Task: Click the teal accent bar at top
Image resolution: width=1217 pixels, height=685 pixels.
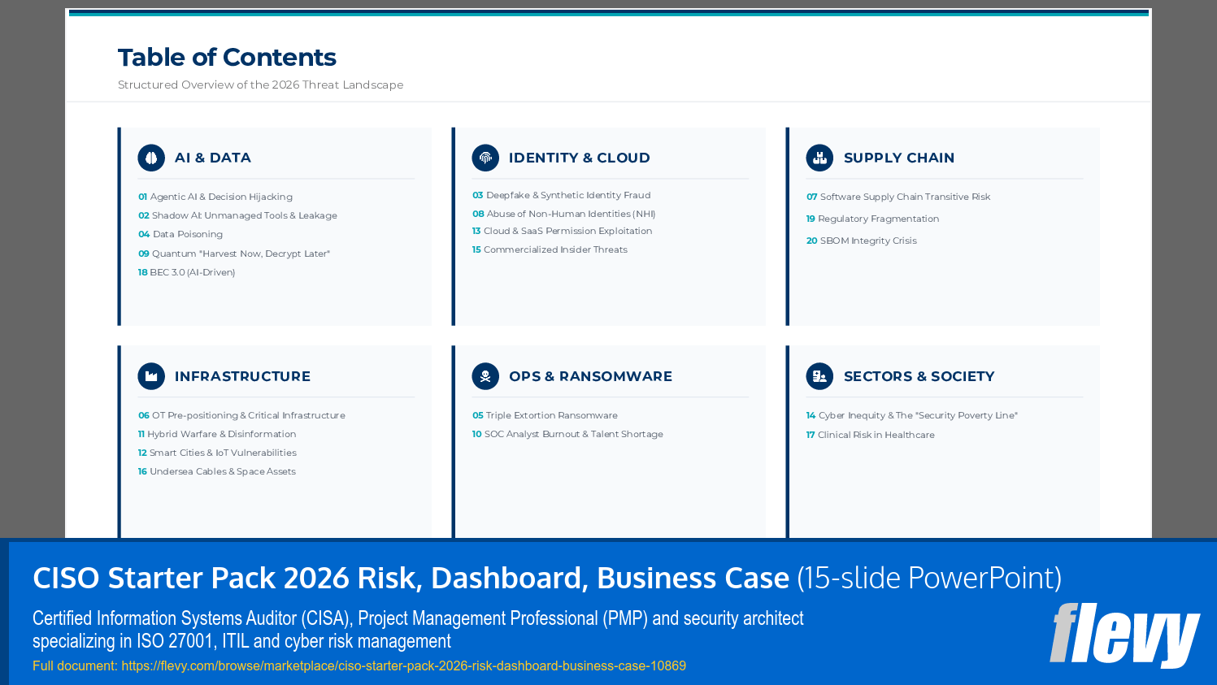Action: (608, 13)
